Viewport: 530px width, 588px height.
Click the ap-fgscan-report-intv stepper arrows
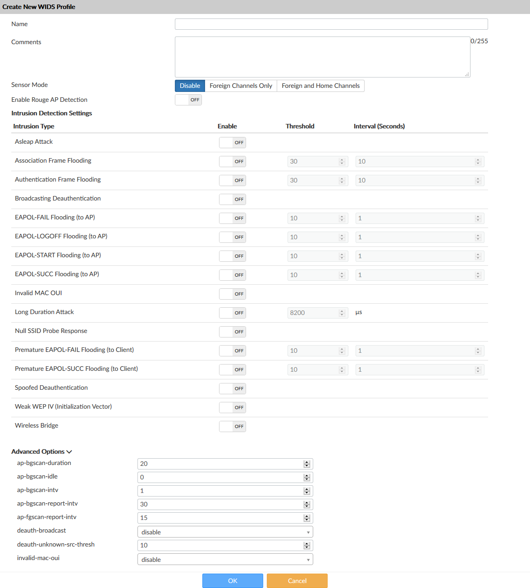307,518
